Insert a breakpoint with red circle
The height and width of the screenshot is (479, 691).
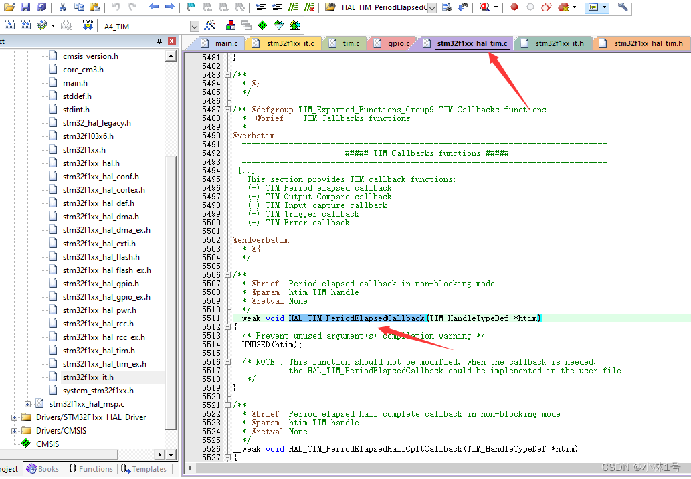pos(514,7)
